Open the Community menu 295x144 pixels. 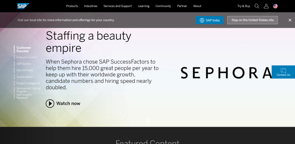163,6
